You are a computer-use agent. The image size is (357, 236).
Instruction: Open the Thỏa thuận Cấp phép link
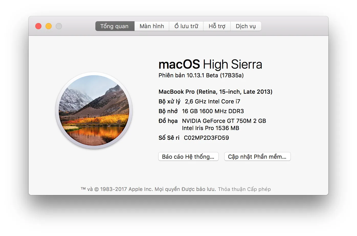pos(244,189)
